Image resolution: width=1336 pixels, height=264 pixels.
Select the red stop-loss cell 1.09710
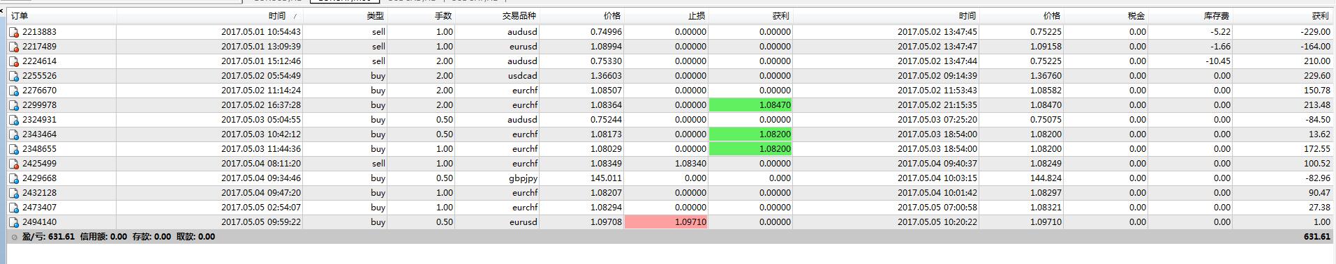[666, 222]
